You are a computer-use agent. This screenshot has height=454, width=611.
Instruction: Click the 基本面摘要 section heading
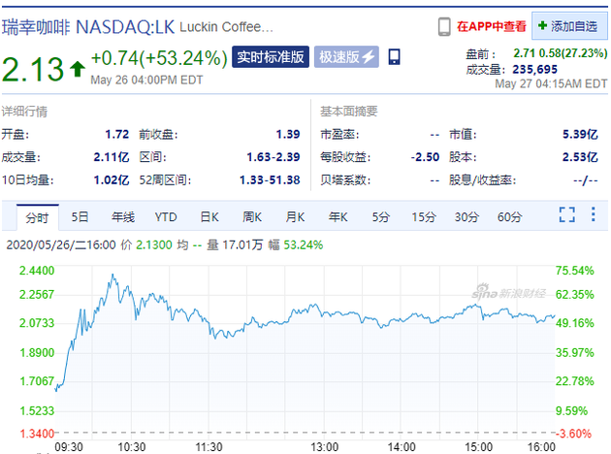pyautogui.click(x=349, y=112)
